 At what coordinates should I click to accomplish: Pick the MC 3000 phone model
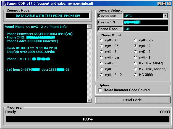tap(135, 75)
